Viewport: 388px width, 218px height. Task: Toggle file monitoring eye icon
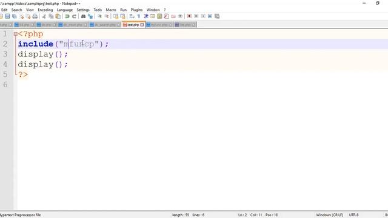click(180, 16)
